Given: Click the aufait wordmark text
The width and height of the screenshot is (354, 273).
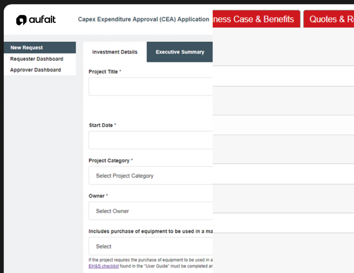Looking at the screenshot, I should tap(42, 20).
